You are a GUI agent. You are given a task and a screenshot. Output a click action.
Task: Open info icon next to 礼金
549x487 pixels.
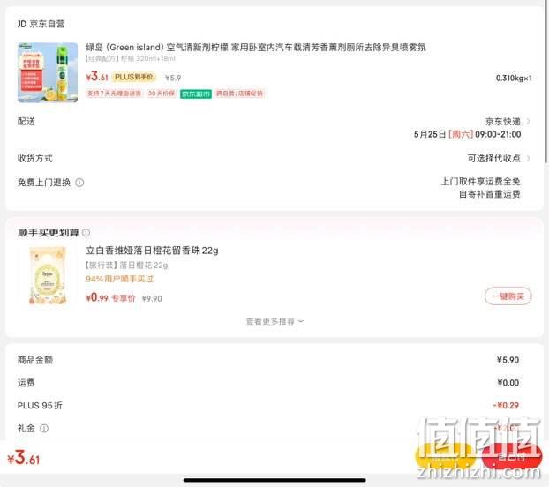(x=44, y=428)
